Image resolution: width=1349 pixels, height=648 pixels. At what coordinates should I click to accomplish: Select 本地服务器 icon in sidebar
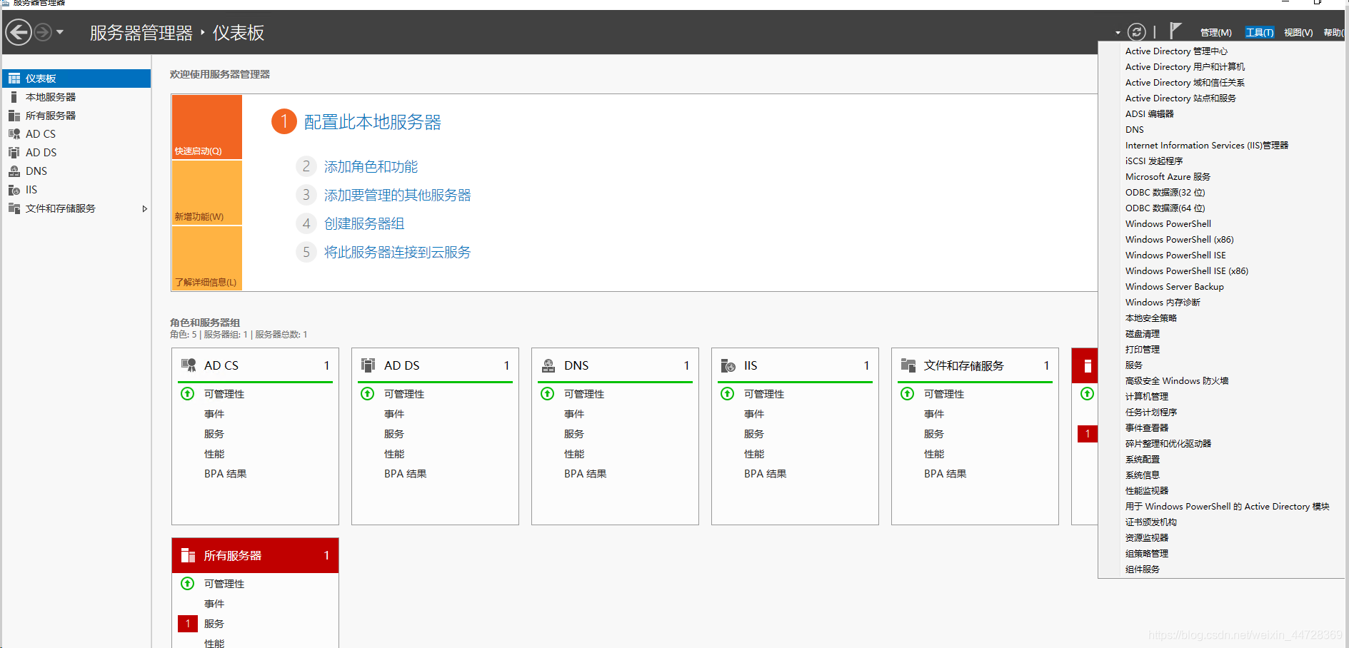pos(14,97)
